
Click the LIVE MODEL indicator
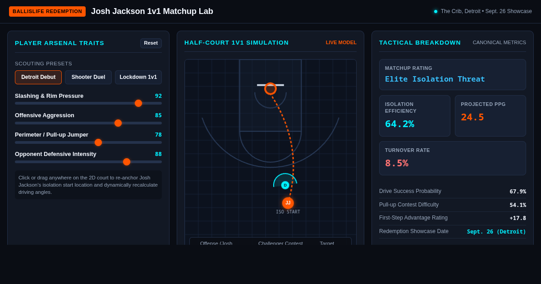click(x=341, y=42)
